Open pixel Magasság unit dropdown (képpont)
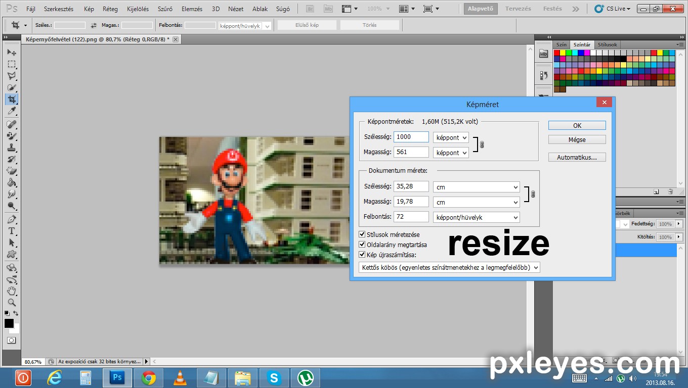The image size is (688, 388). (451, 153)
